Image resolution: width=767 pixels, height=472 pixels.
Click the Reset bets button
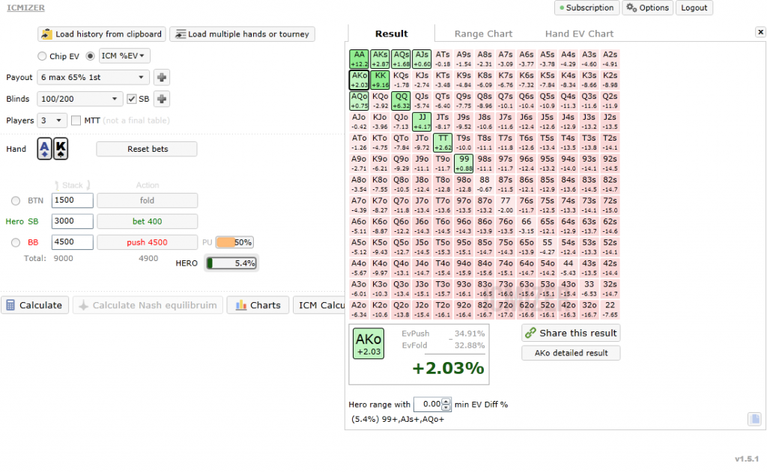148,149
